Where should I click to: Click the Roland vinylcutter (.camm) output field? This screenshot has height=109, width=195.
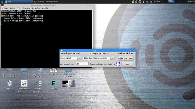pyautogui.click(x=97, y=58)
